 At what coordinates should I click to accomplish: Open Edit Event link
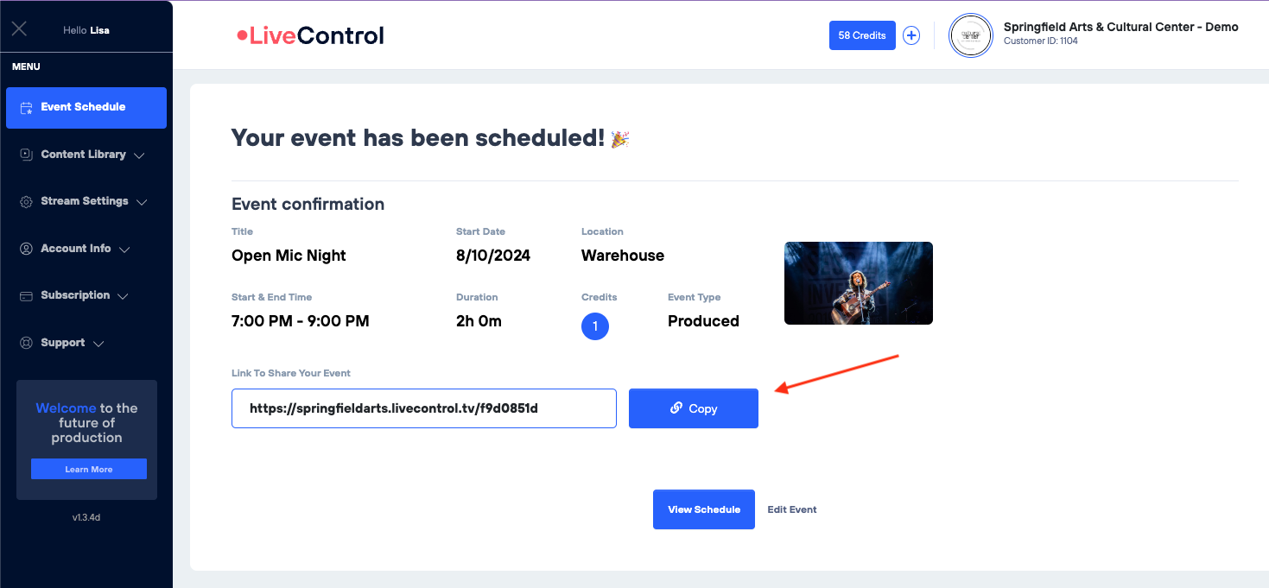coord(791,509)
